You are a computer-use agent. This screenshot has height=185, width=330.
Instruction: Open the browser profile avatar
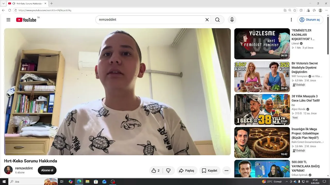click(x=320, y=10)
